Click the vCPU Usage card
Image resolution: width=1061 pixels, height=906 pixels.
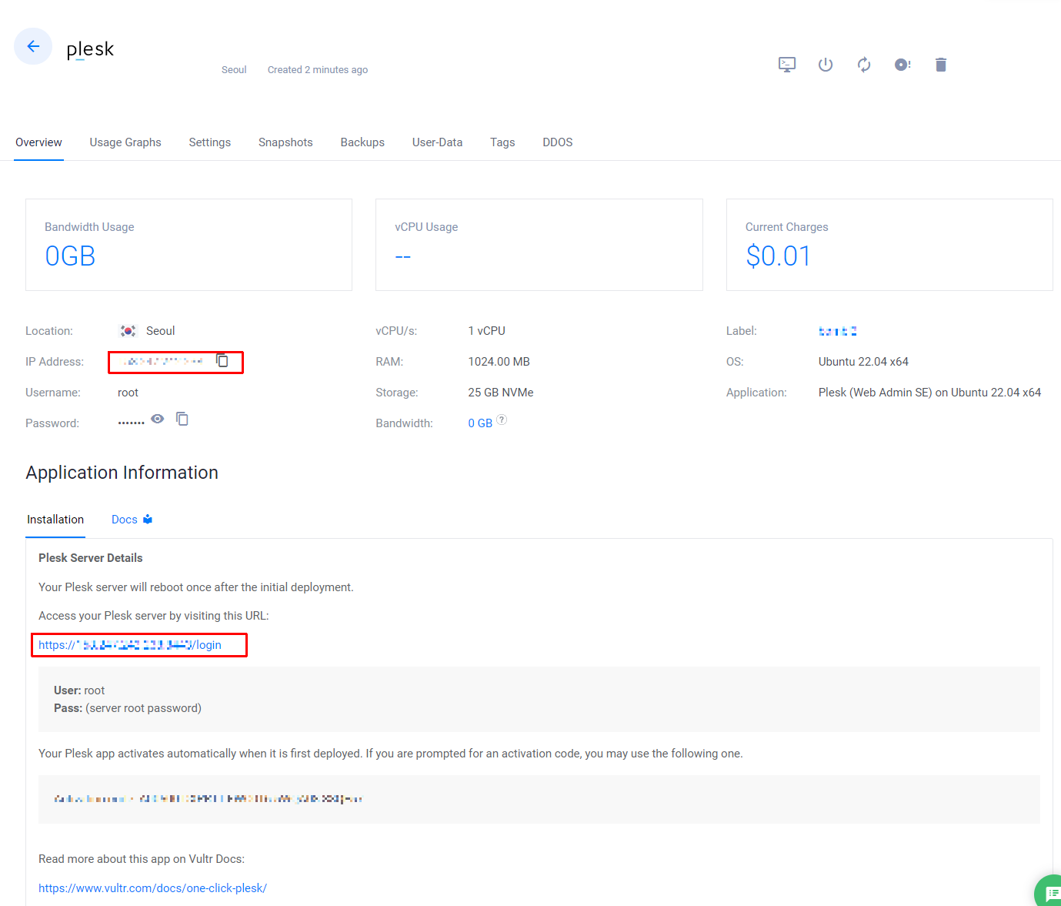[x=539, y=245]
